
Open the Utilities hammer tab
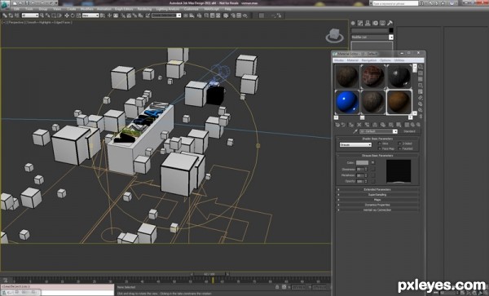click(390, 23)
